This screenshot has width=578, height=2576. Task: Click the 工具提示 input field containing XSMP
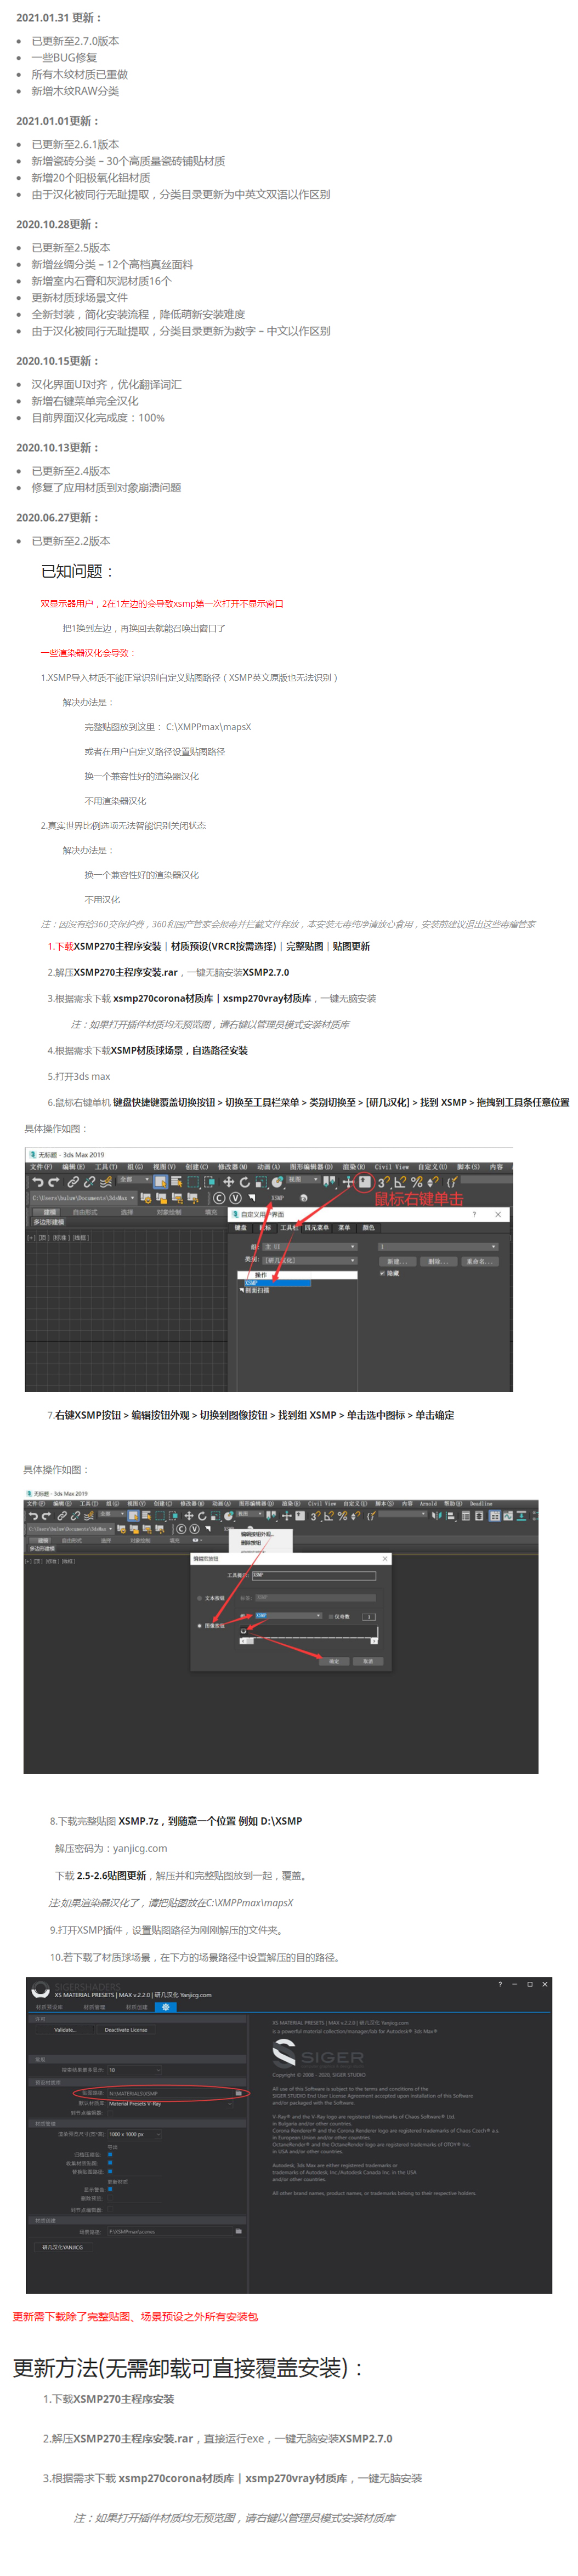[313, 1575]
